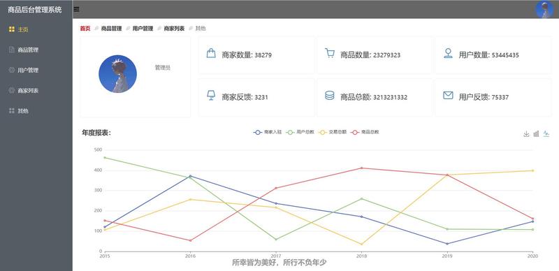Switch chart to bar view icon
This screenshot has width=559, height=271.
point(536,134)
